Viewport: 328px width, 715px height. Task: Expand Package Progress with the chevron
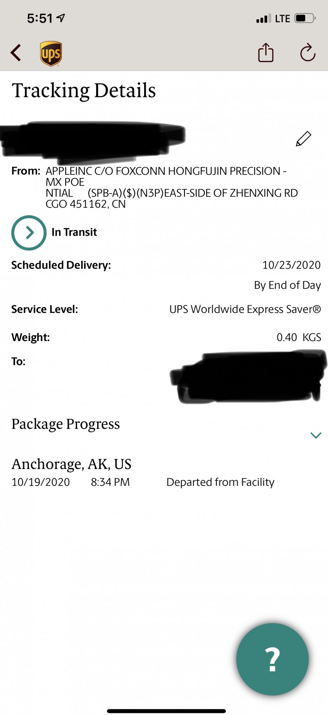tap(316, 435)
